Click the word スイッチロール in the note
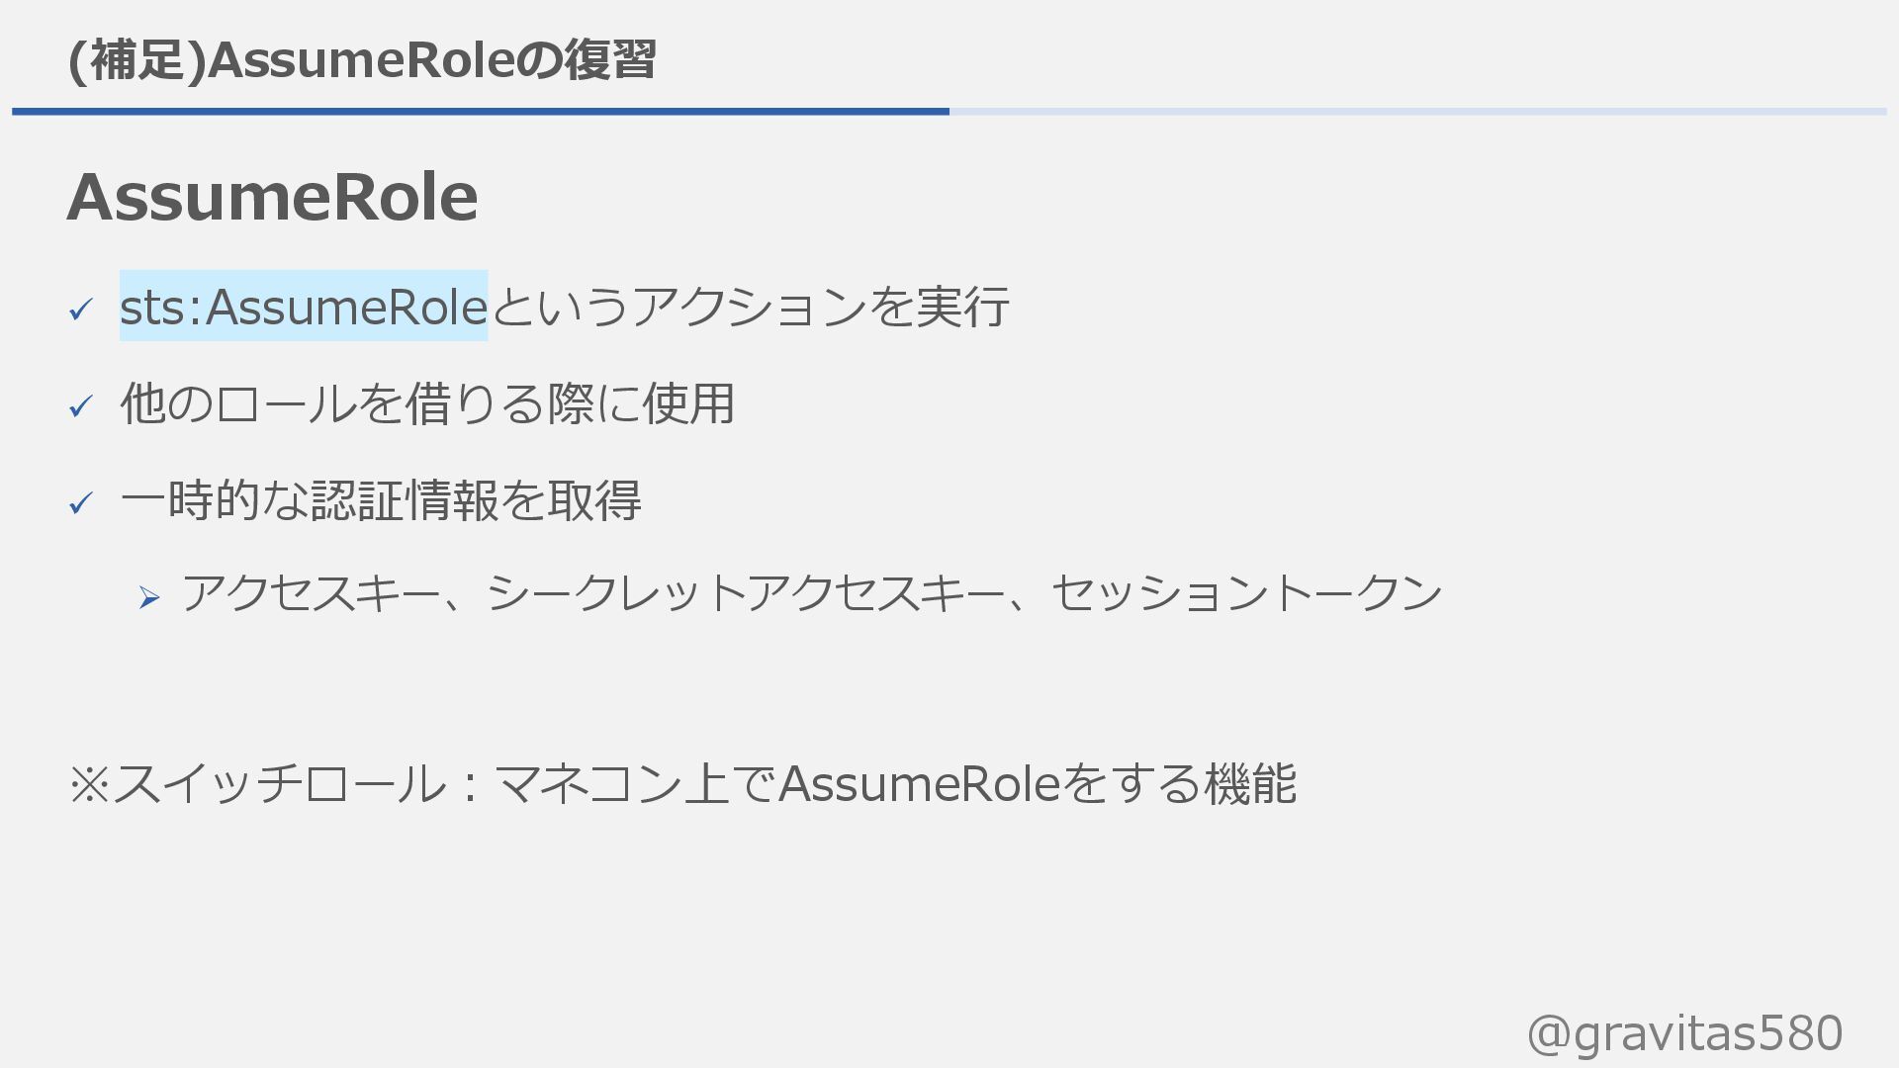The width and height of the screenshot is (1899, 1068). (280, 784)
